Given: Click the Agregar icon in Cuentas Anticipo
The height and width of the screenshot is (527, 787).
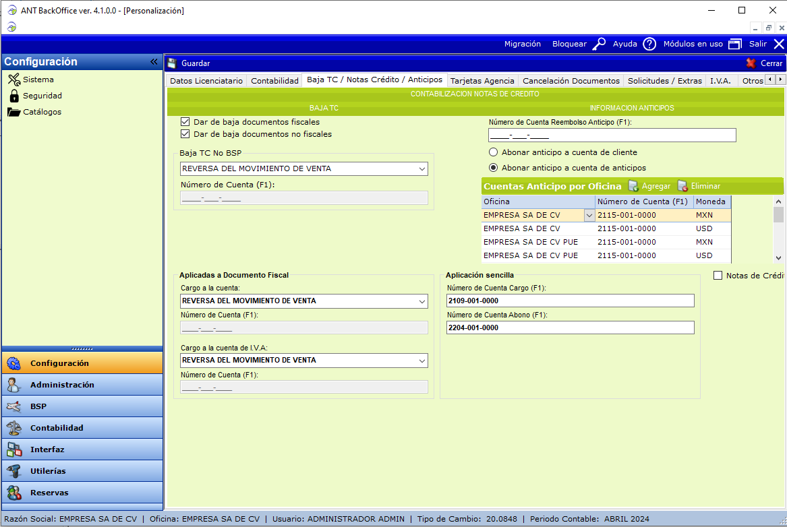Looking at the screenshot, I should pos(633,186).
